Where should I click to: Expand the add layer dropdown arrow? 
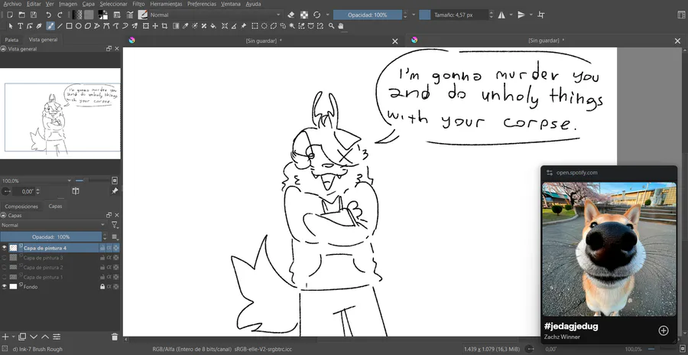[14, 337]
